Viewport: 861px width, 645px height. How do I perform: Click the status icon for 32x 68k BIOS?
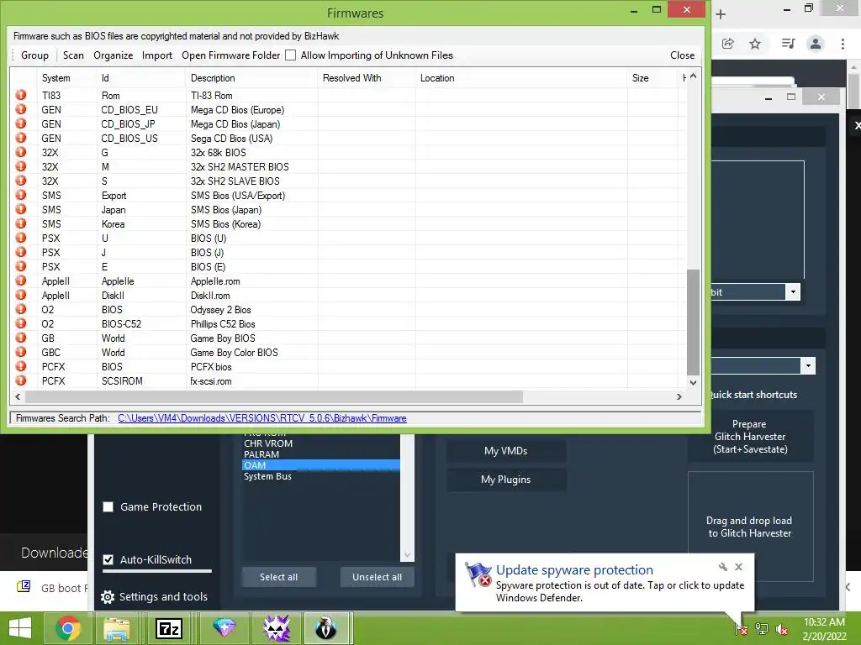click(21, 152)
